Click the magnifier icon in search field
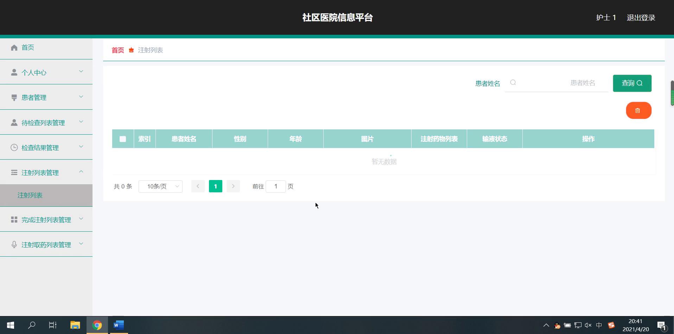 click(x=513, y=83)
